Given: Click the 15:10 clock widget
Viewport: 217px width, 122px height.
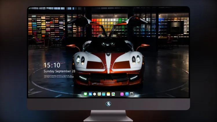Looking at the screenshot, I should [x=52, y=65].
